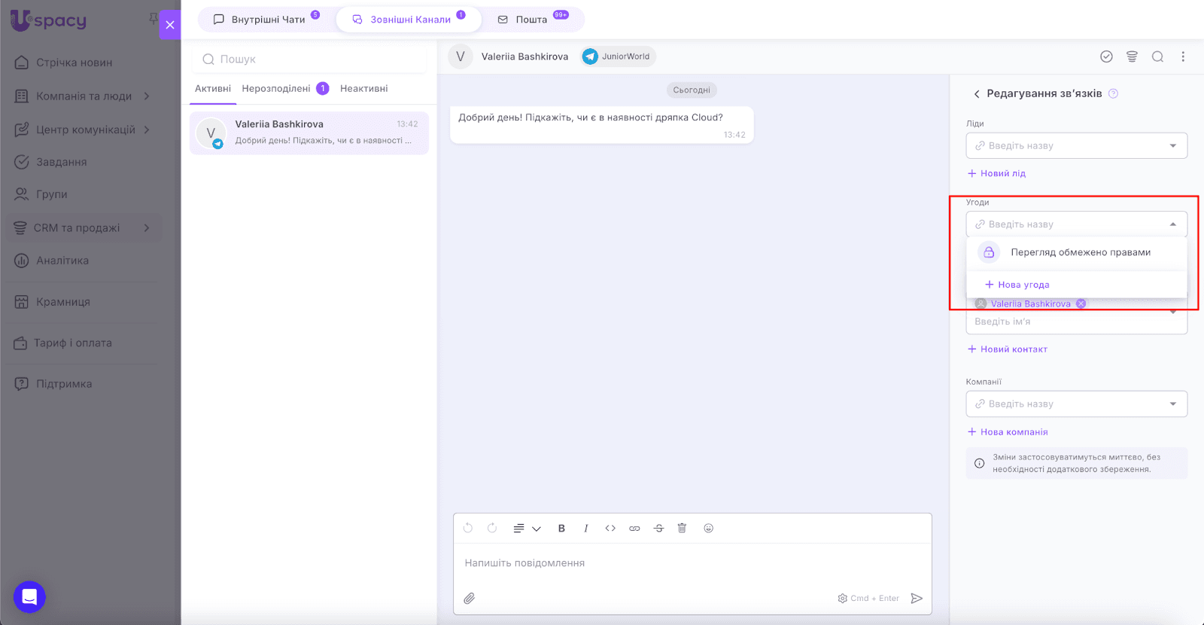The image size is (1204, 625).
Task: Click the search icon in the chat header
Action: 1157,56
